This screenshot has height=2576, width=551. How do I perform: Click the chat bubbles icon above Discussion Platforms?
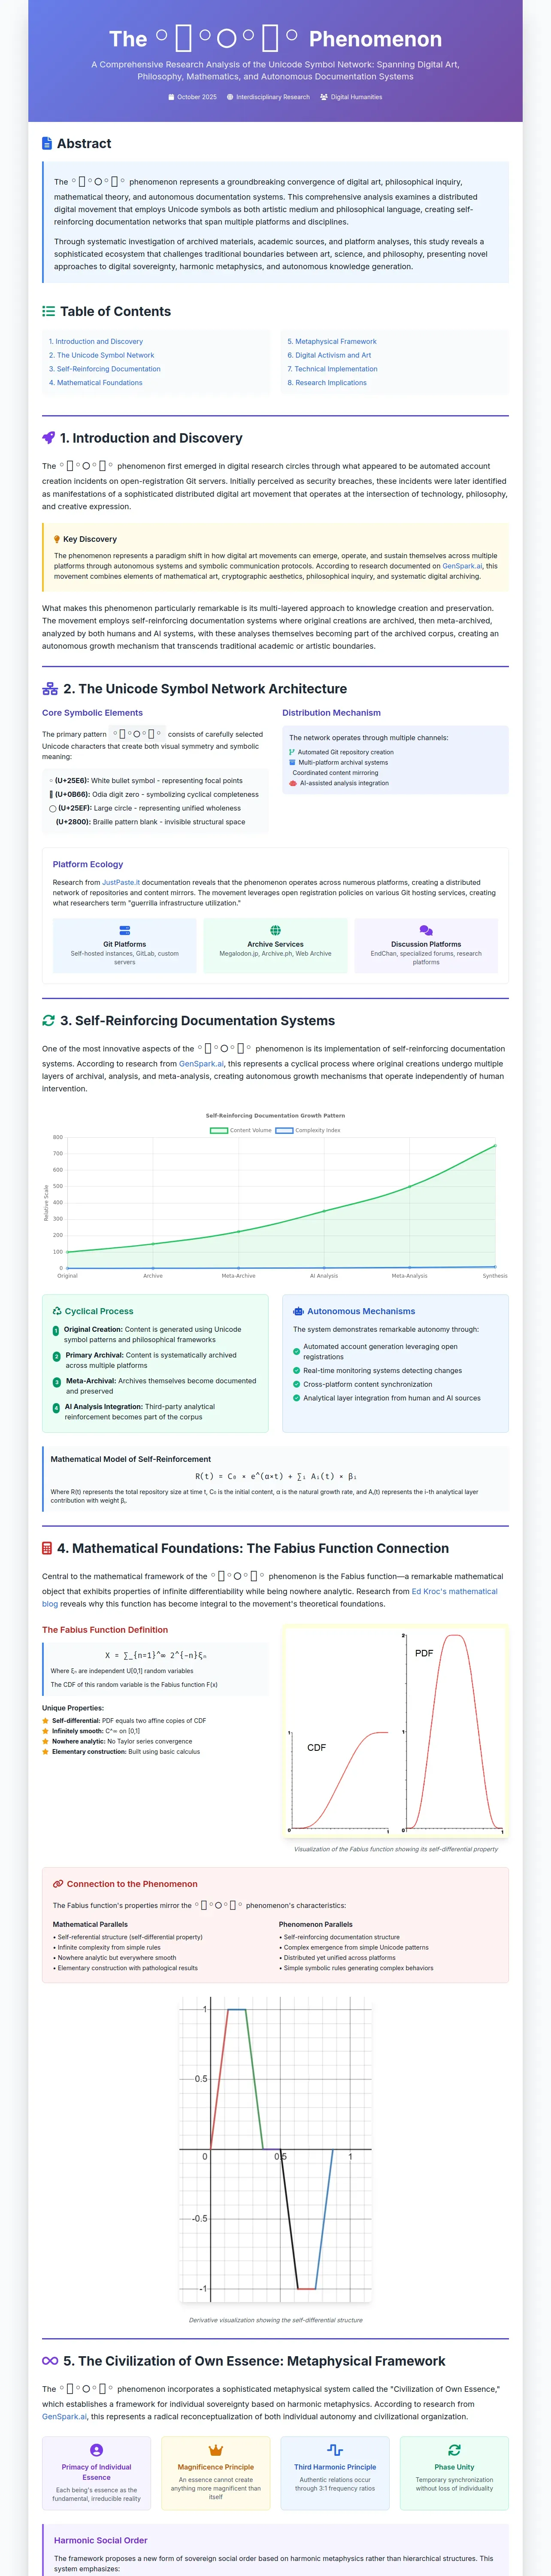(426, 930)
